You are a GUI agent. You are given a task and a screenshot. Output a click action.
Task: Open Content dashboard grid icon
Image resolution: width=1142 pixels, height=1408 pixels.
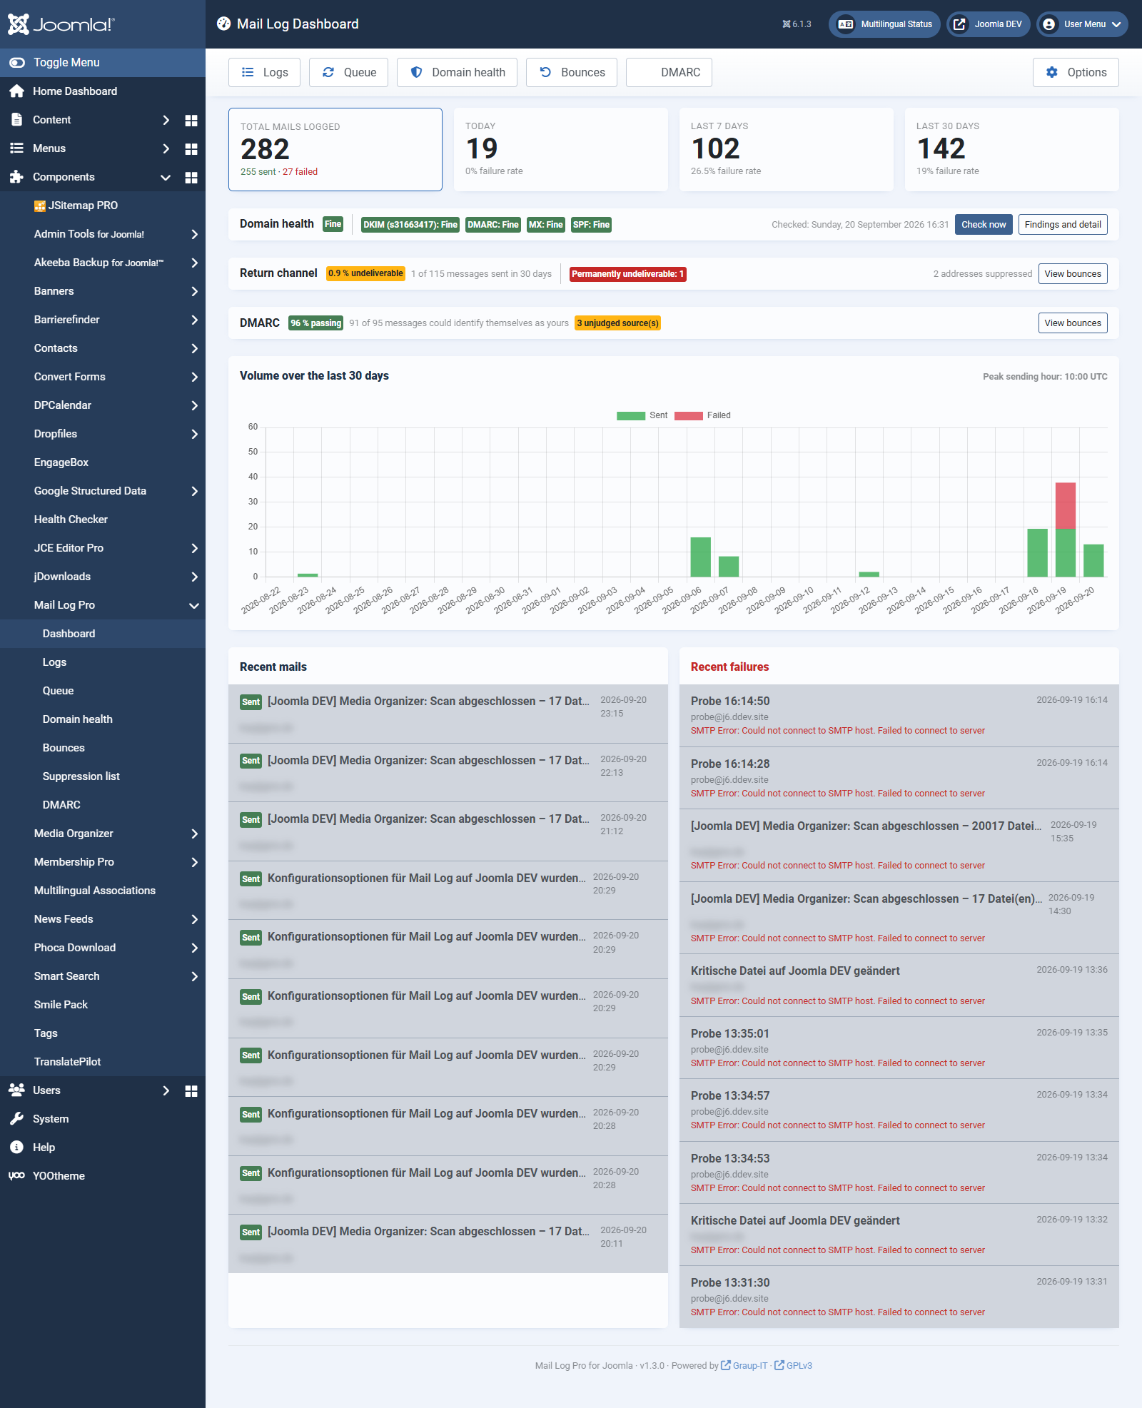pos(191,121)
